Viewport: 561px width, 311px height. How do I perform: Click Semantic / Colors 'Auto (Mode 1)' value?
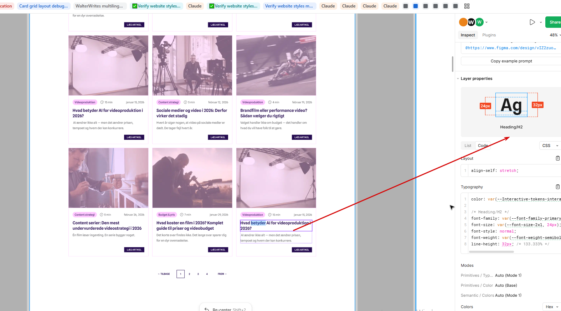[x=508, y=295]
